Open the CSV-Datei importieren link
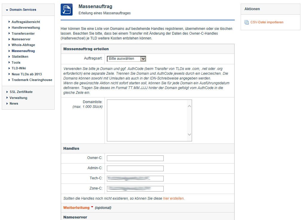Screen dimensions: 304x220 [267, 22]
